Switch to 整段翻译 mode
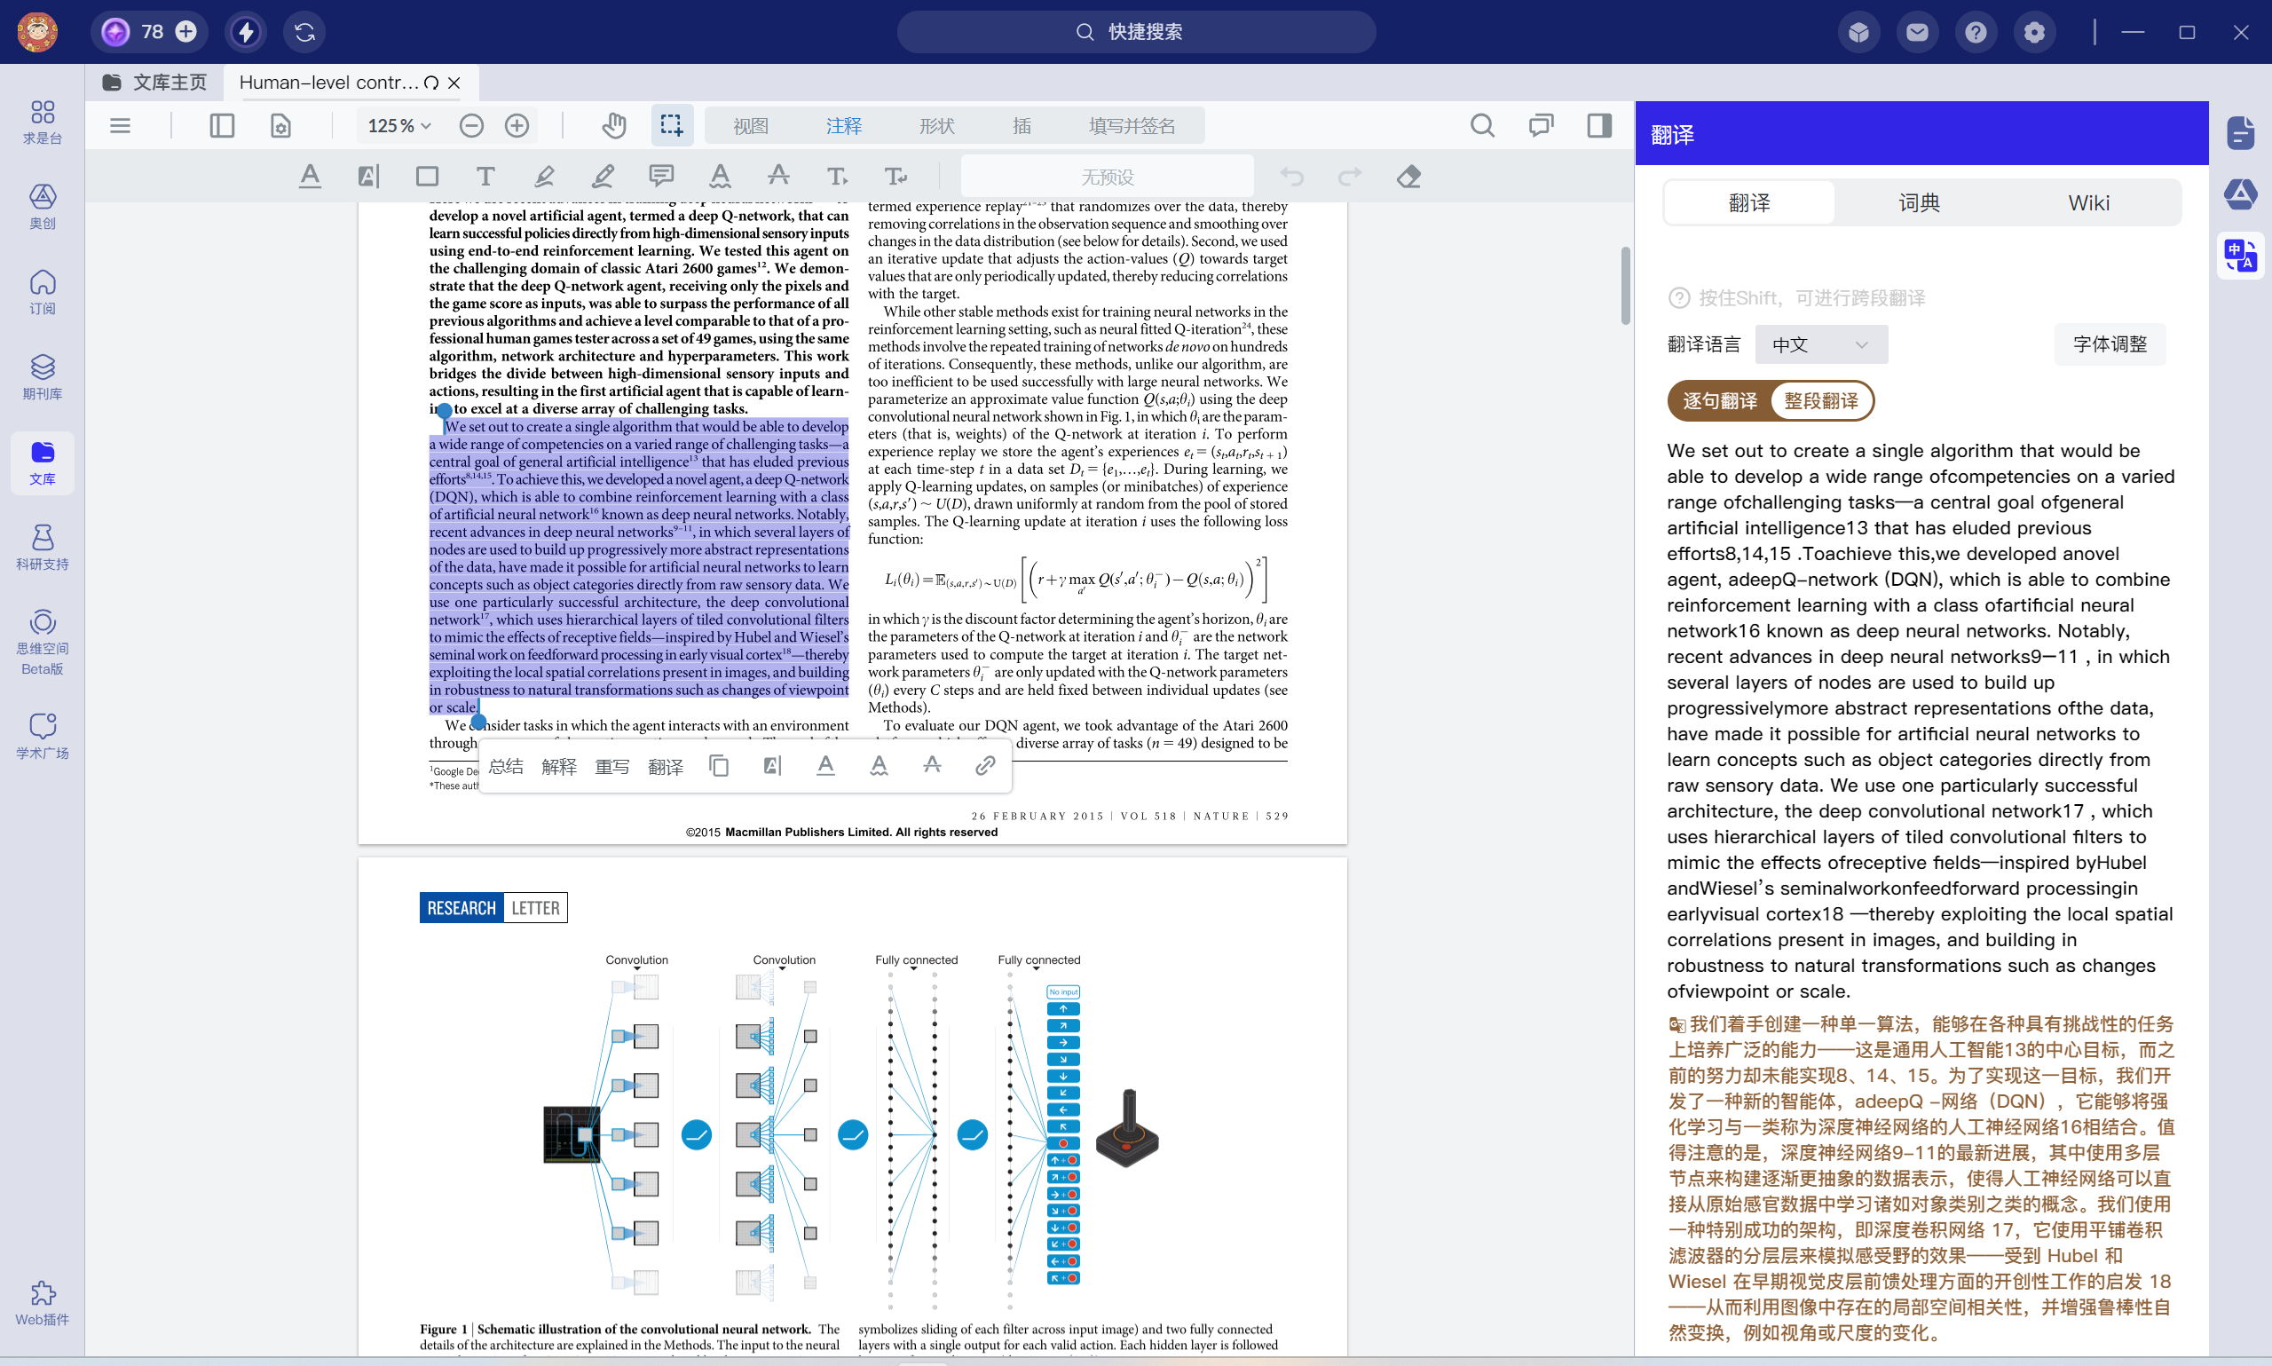The height and width of the screenshot is (1366, 2272). pyautogui.click(x=1820, y=400)
